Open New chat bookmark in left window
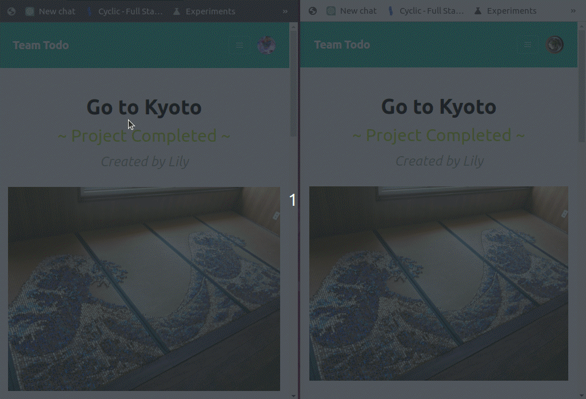 [x=50, y=11]
